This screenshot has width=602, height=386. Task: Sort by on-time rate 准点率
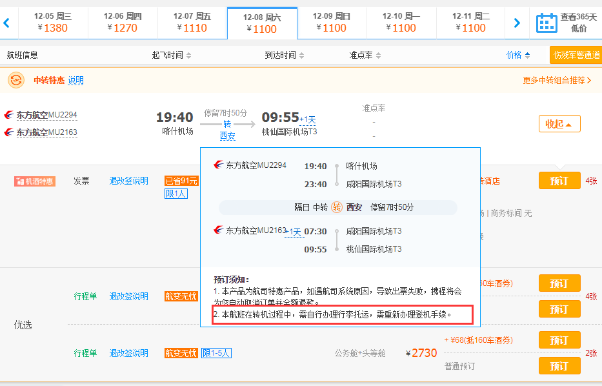tap(365, 56)
